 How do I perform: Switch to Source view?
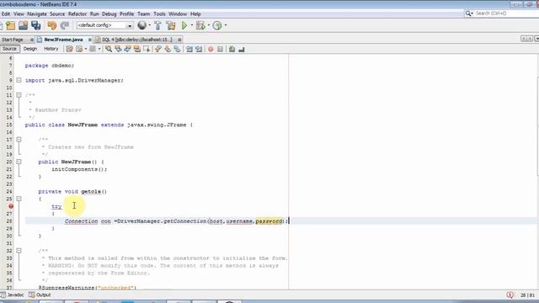[9, 49]
